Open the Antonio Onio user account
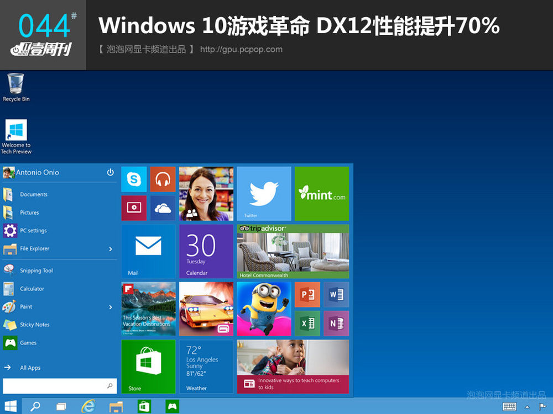The image size is (553, 414). point(31,172)
